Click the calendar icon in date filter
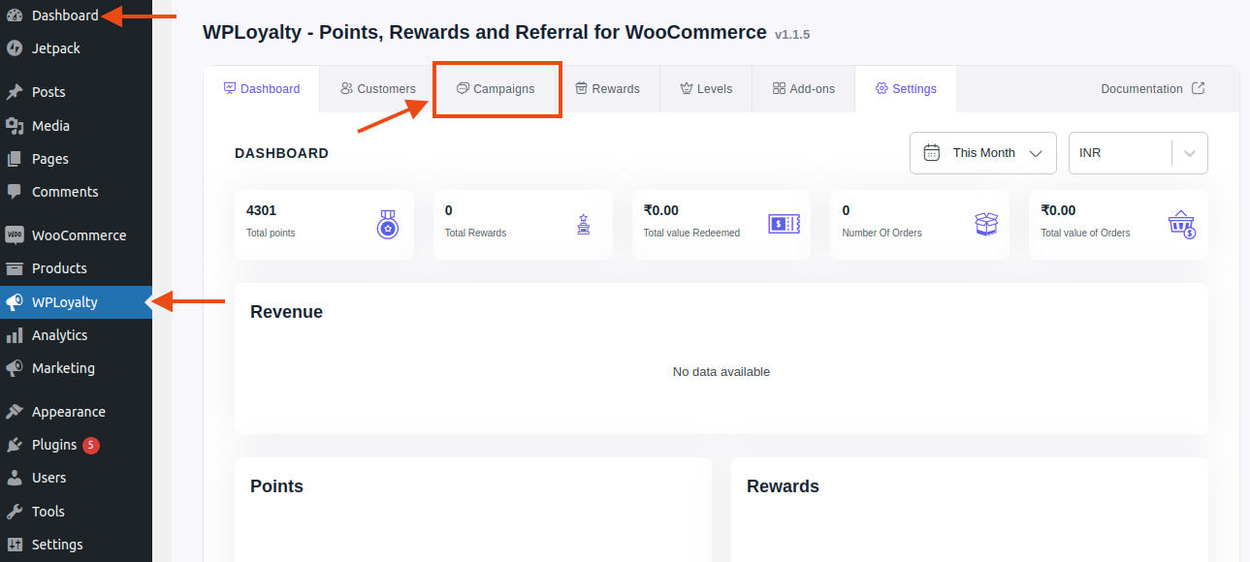This screenshot has height=562, width=1250. [x=932, y=153]
